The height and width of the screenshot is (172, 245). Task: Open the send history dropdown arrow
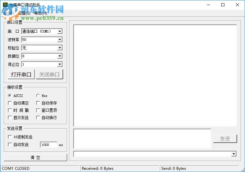234,154
